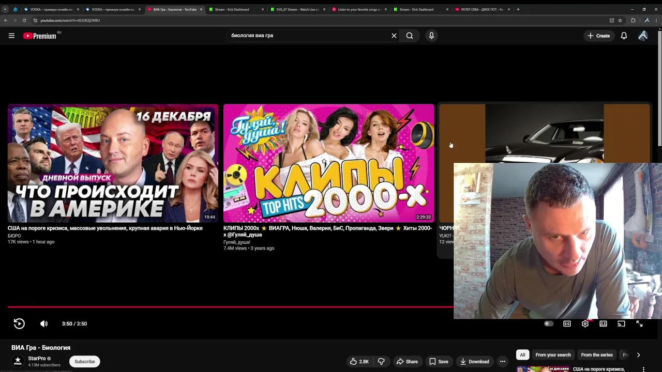Open КЛИПЫ 2000х ВИАГРА title link

(x=327, y=231)
